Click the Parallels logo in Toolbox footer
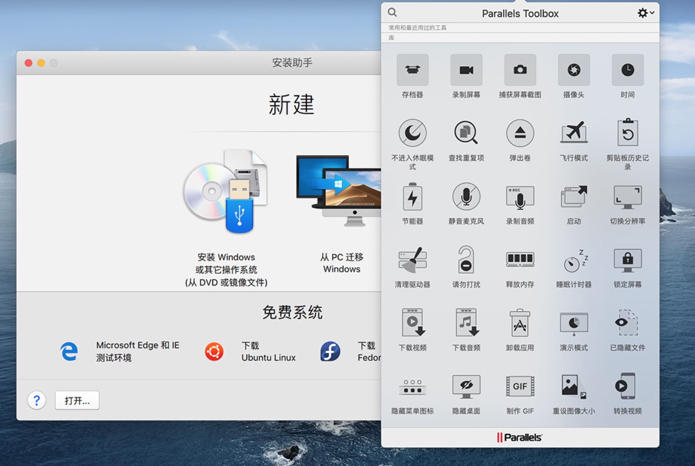 tap(520, 438)
